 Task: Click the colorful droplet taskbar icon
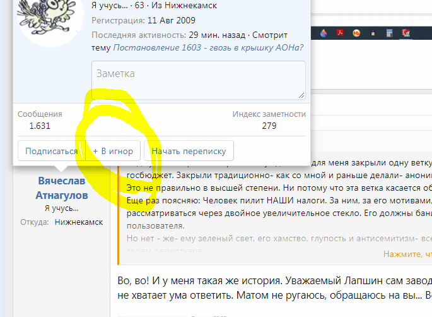(x=324, y=33)
